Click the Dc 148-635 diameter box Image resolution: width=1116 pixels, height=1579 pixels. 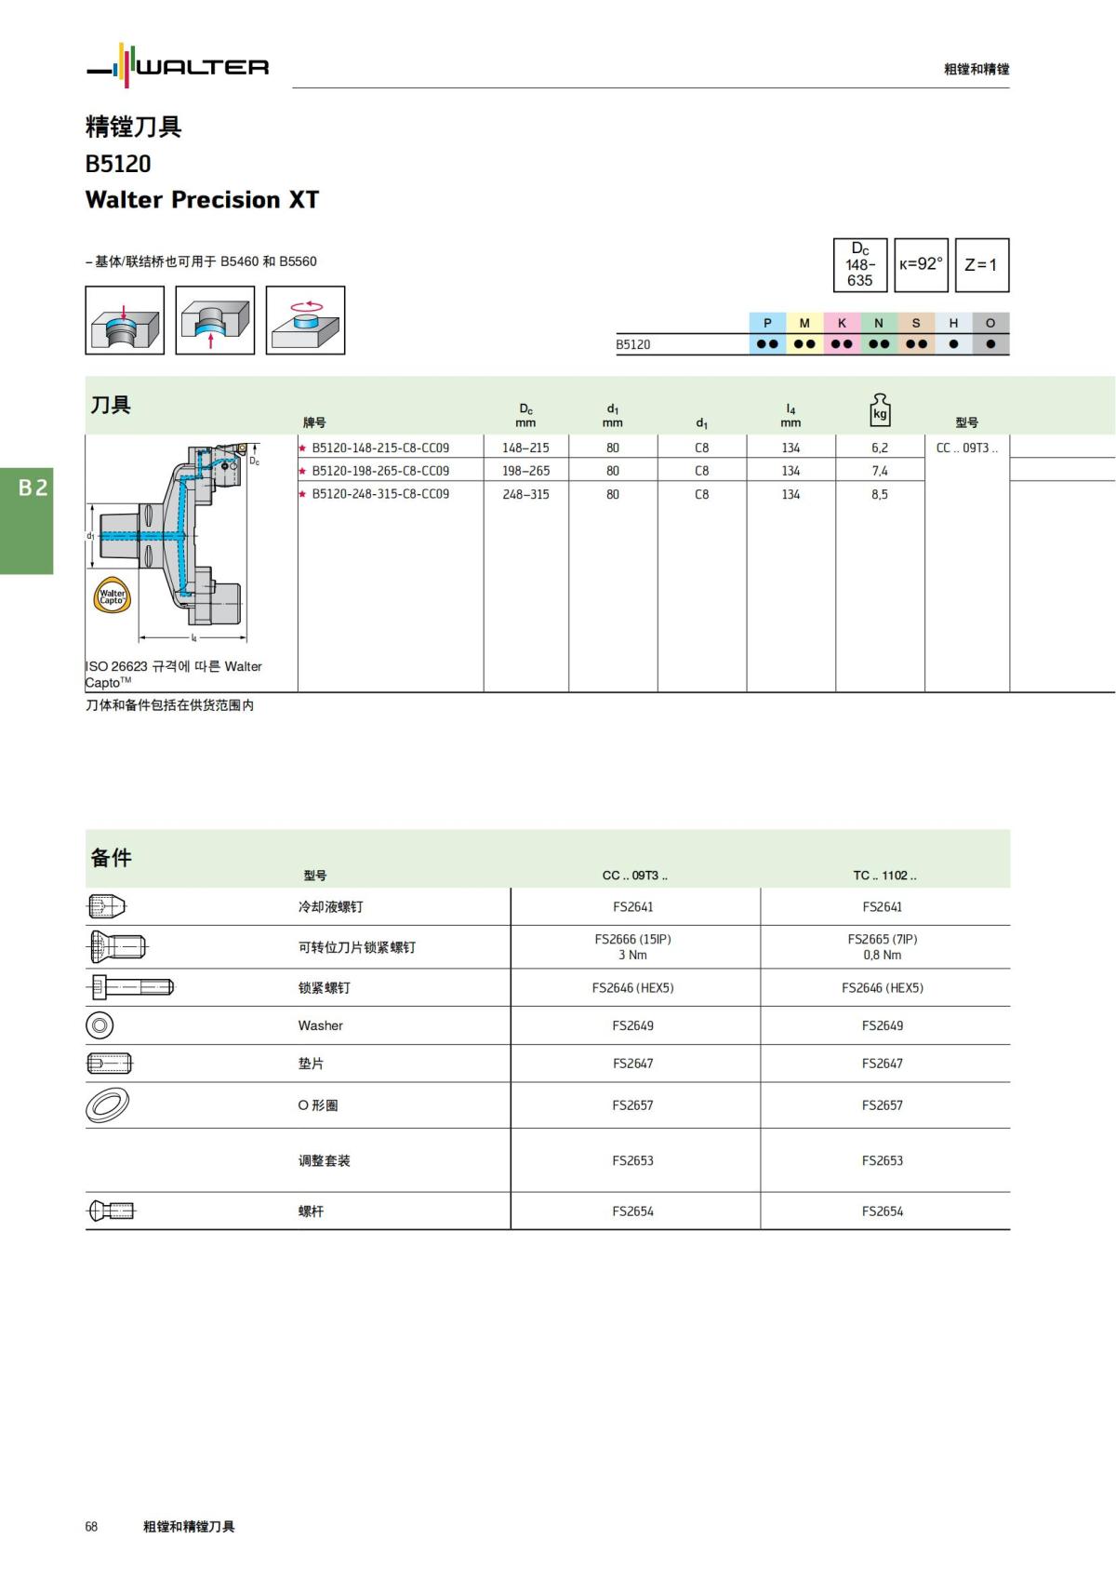[x=860, y=265]
